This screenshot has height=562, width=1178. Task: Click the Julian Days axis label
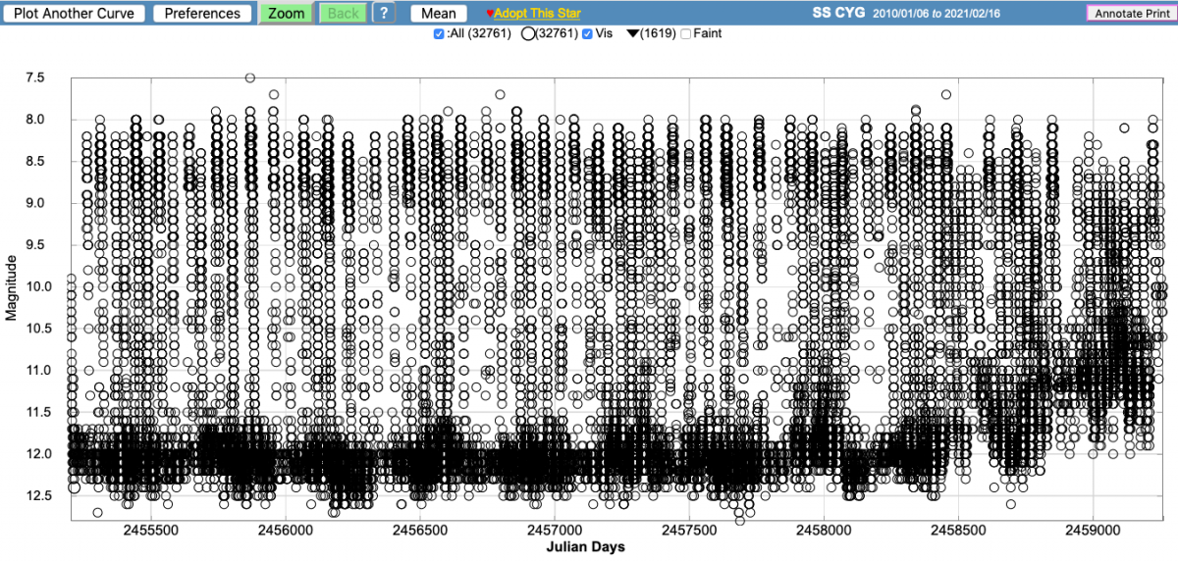coord(585,547)
